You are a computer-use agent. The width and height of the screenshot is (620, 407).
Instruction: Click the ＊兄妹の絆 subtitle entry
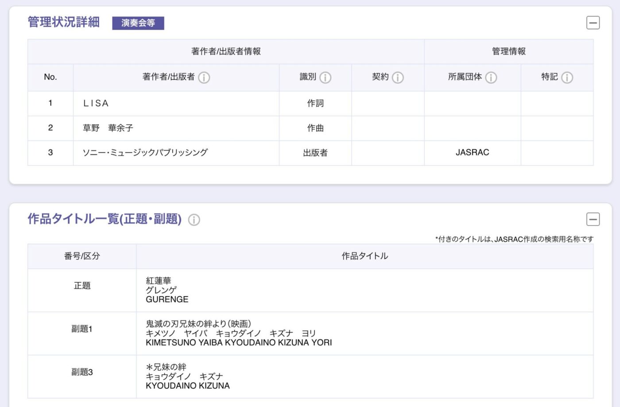[166, 367]
